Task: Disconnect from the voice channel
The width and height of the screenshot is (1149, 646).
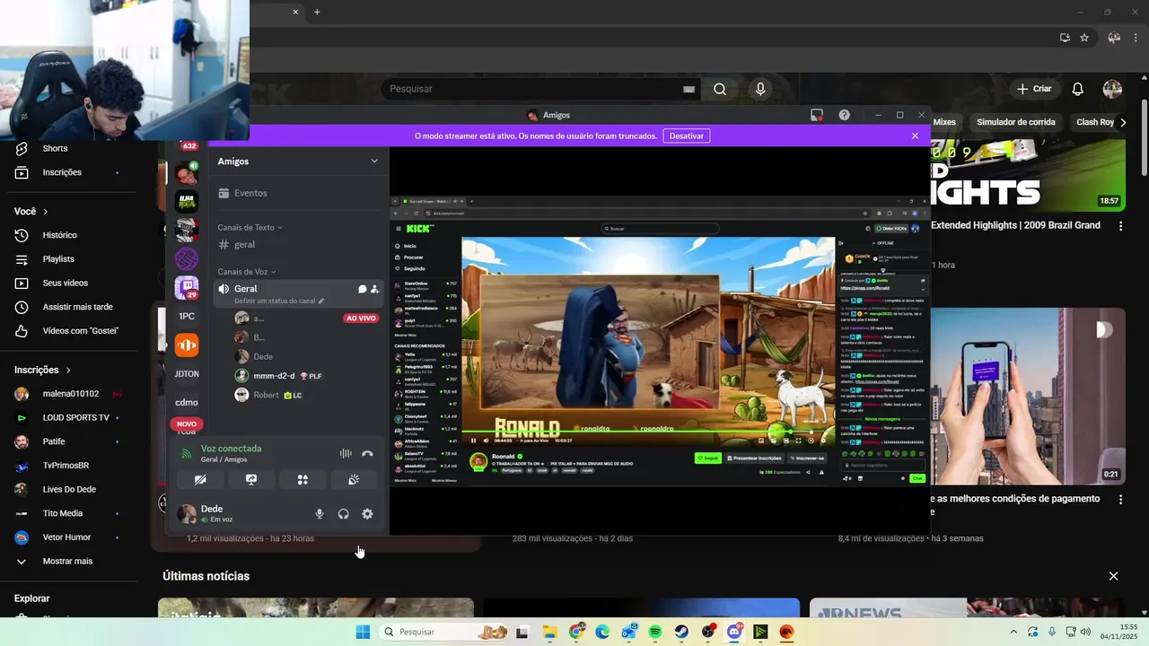Action: click(367, 454)
